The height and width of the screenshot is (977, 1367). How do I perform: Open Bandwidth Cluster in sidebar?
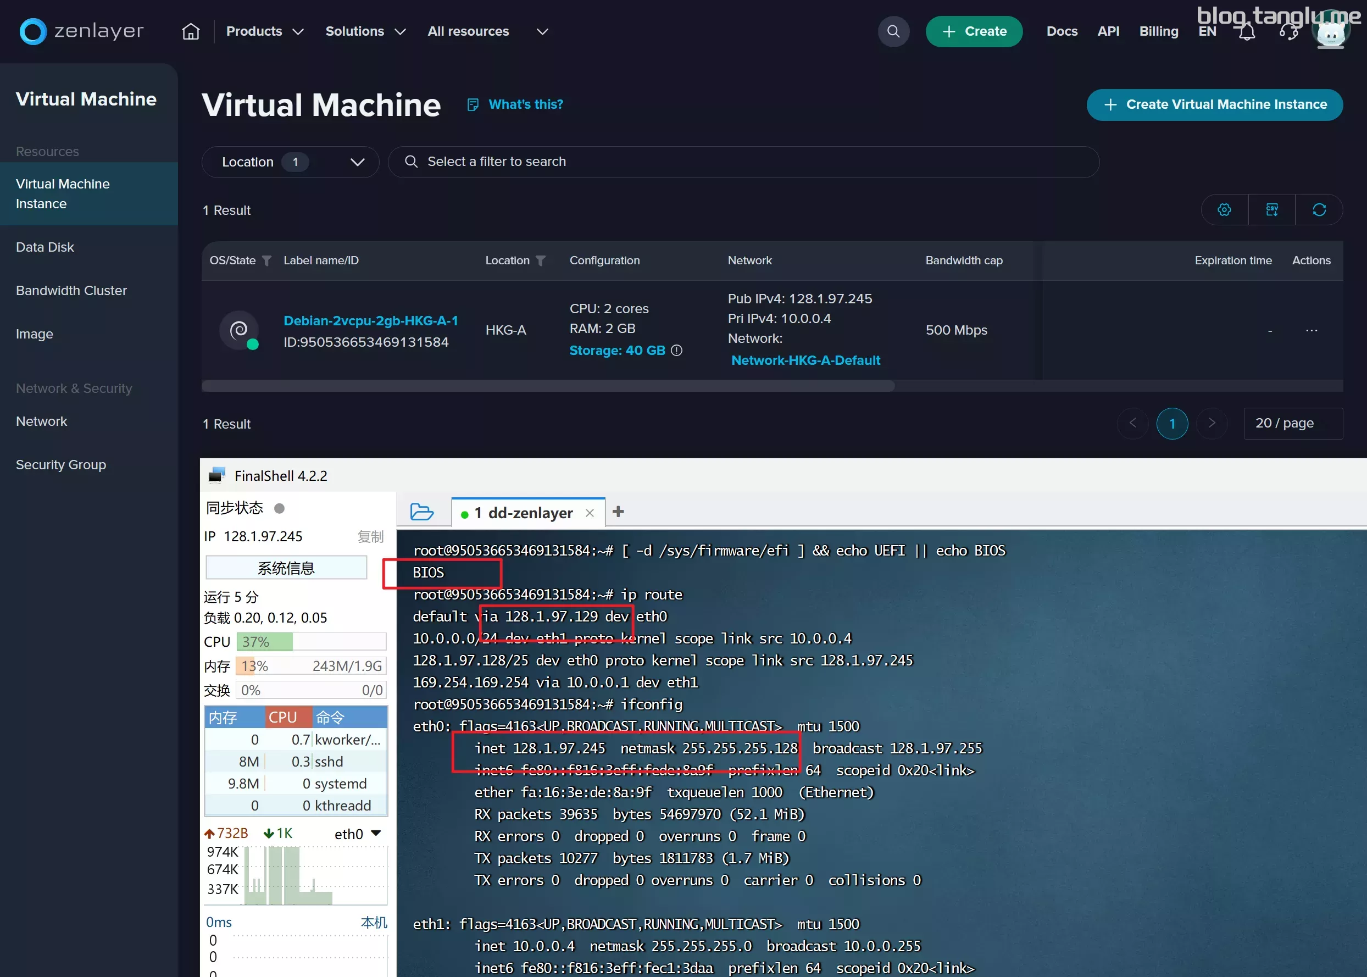coord(71,291)
